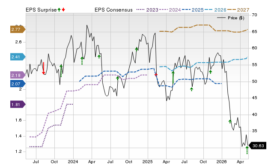Click the 55 price axis label
Image resolution: width=274 pixels, height=164 pixels.
[x=254, y=65]
